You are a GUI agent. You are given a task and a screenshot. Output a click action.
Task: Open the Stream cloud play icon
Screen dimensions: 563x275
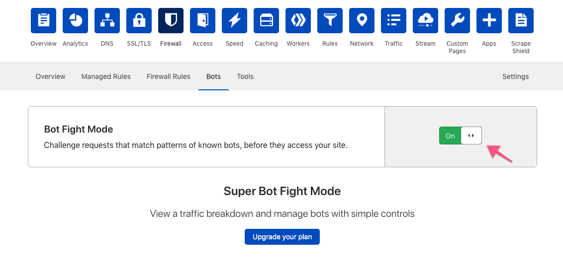coord(425,20)
